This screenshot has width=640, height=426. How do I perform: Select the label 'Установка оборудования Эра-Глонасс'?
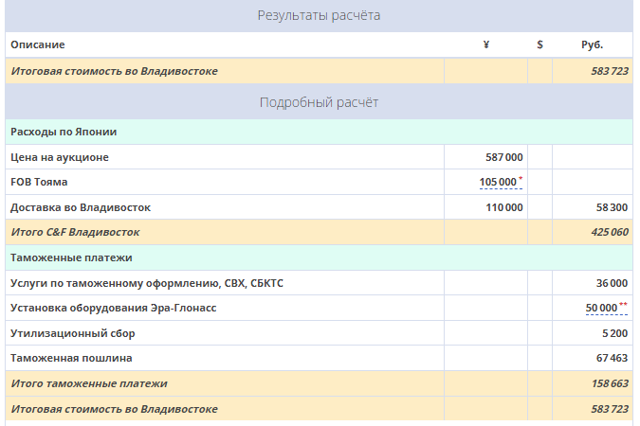pos(114,309)
